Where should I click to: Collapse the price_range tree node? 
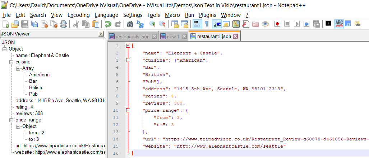pos(11,120)
